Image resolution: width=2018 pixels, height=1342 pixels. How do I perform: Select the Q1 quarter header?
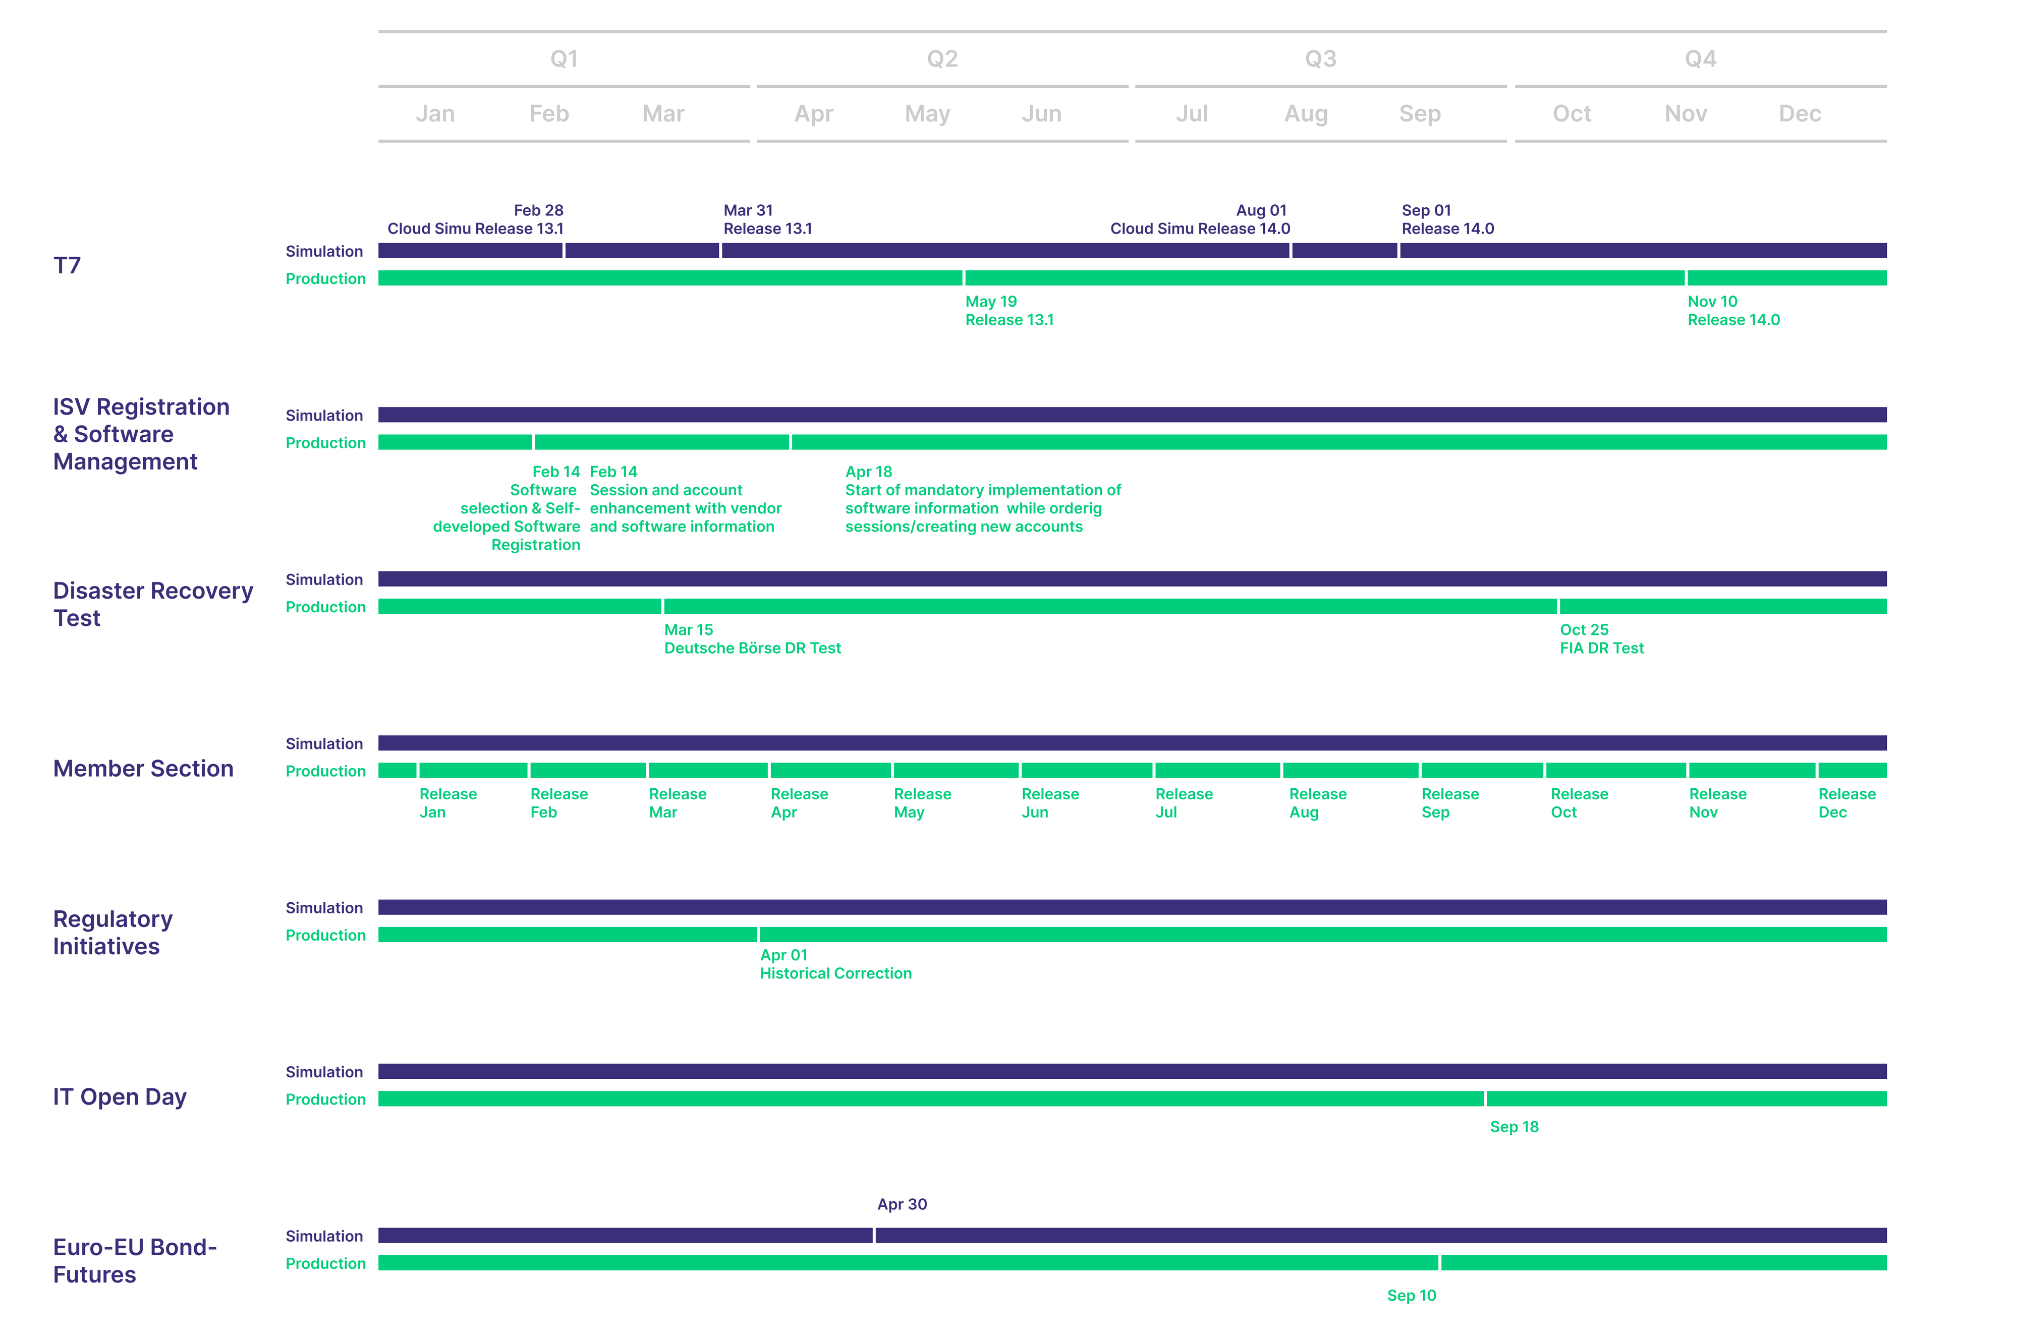563,58
